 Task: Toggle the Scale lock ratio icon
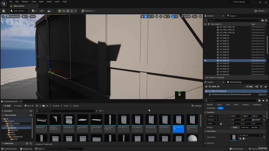tap(221, 124)
